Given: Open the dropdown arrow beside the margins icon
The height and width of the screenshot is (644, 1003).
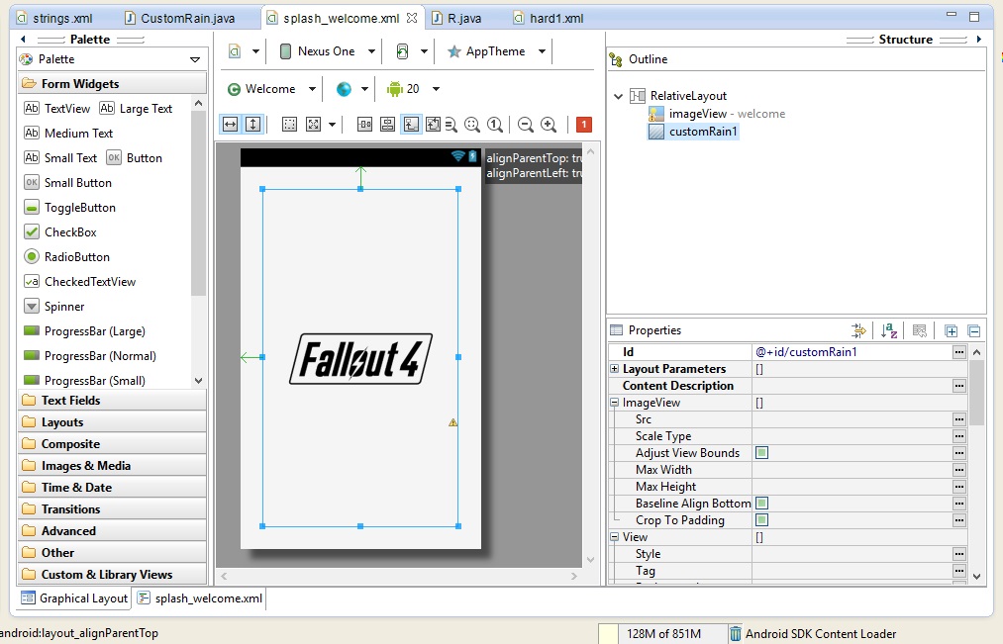Looking at the screenshot, I should pyautogui.click(x=332, y=125).
